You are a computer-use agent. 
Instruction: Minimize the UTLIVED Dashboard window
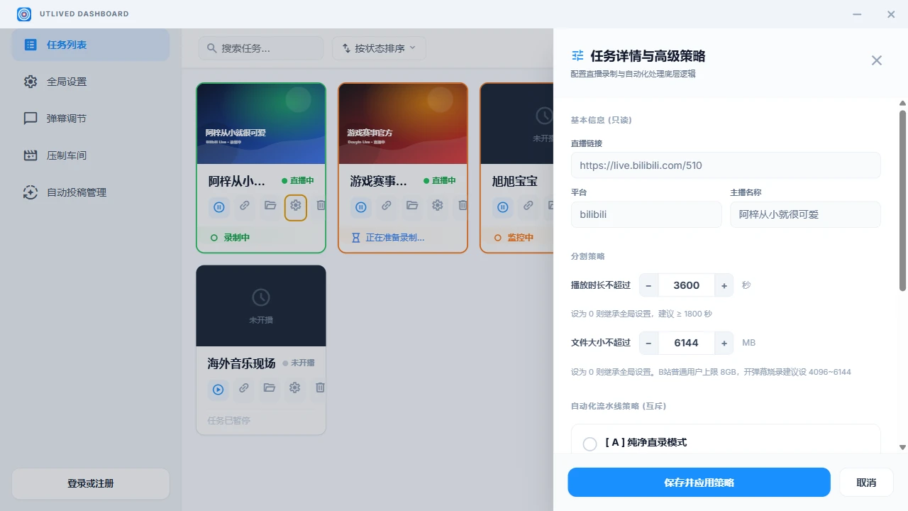857,14
